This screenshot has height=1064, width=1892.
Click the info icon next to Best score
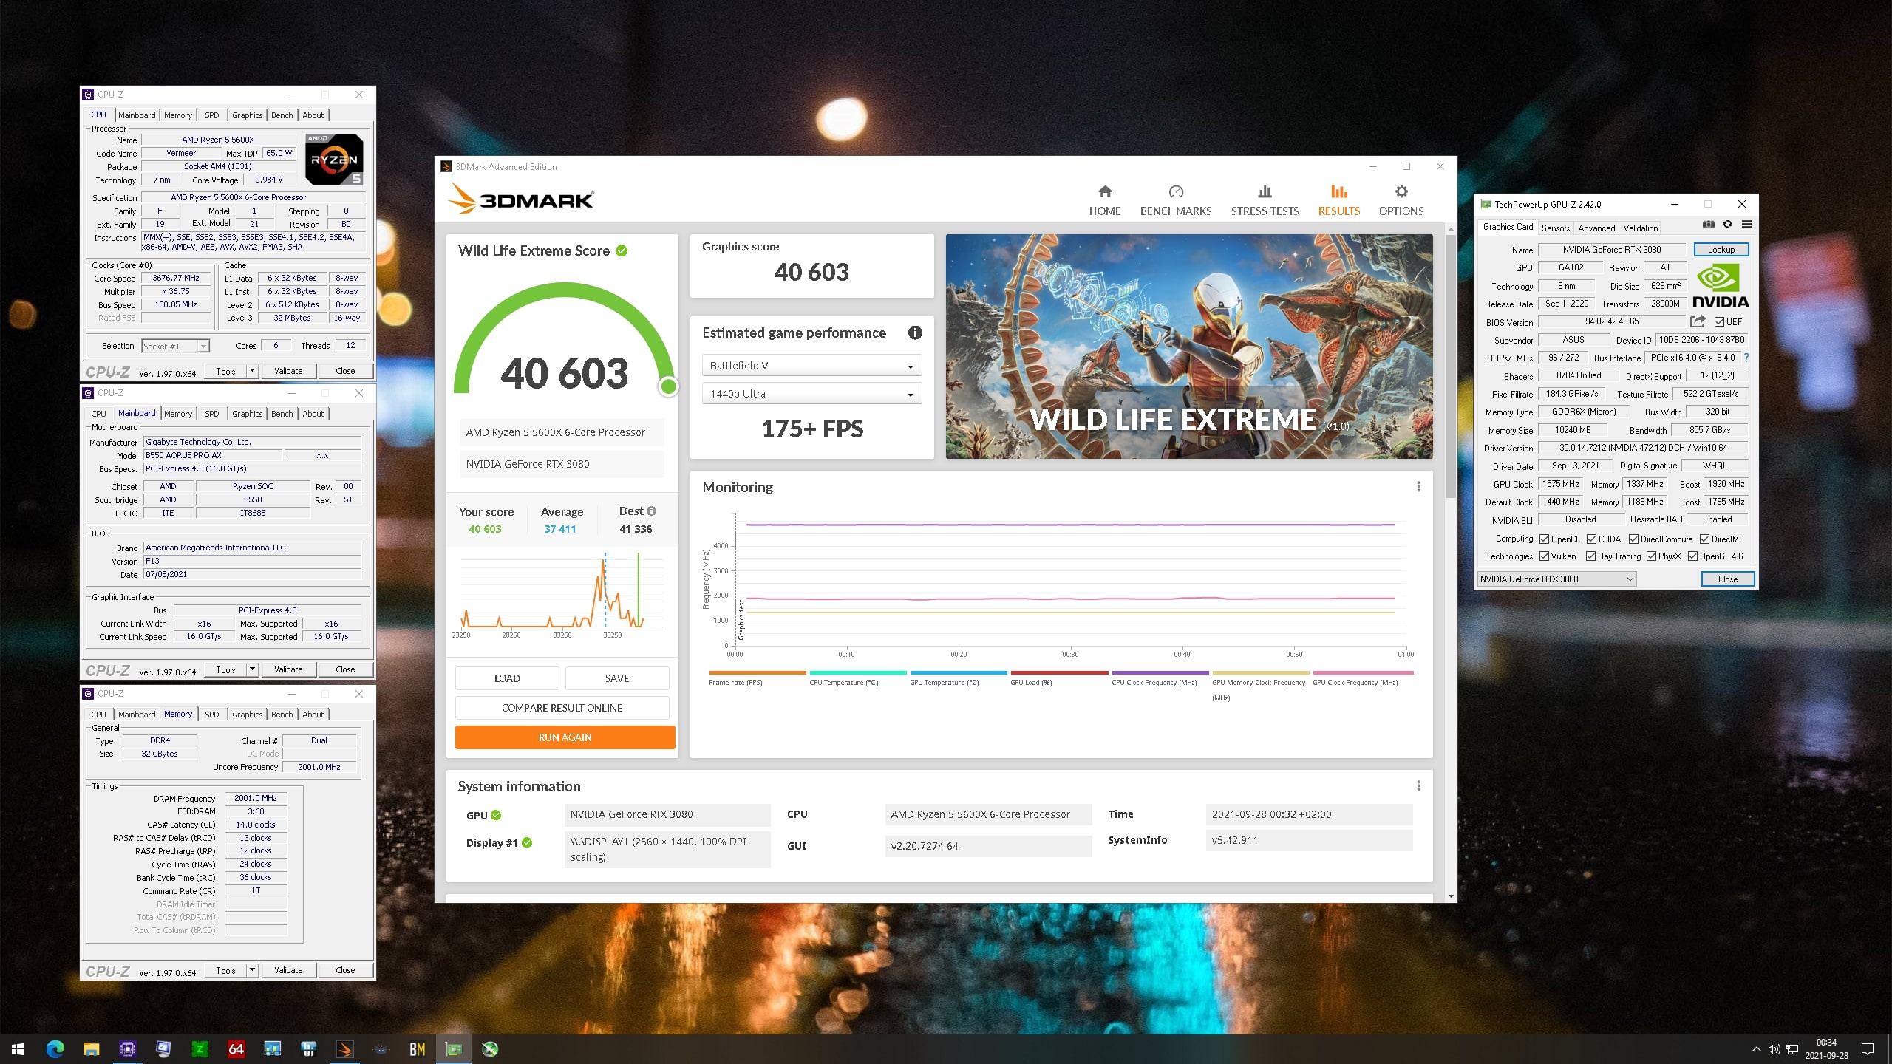pyautogui.click(x=651, y=511)
